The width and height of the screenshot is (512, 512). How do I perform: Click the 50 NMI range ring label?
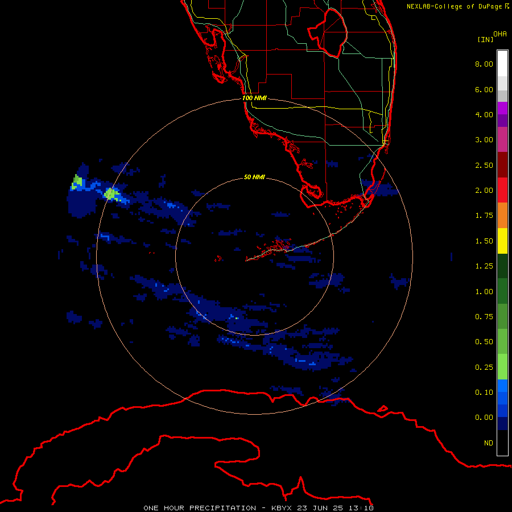tap(254, 177)
